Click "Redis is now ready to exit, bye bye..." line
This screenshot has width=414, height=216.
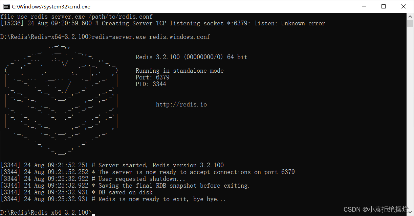click(113, 199)
